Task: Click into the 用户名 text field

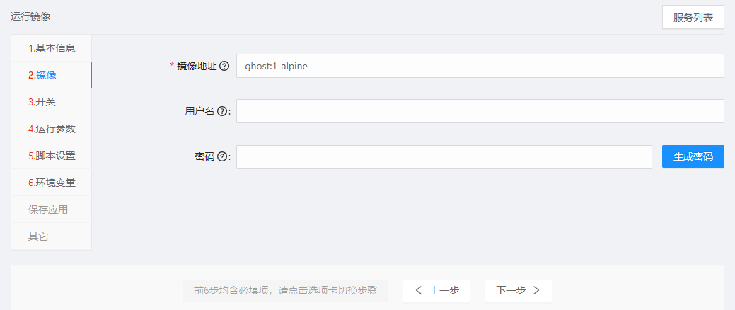Action: tap(480, 111)
